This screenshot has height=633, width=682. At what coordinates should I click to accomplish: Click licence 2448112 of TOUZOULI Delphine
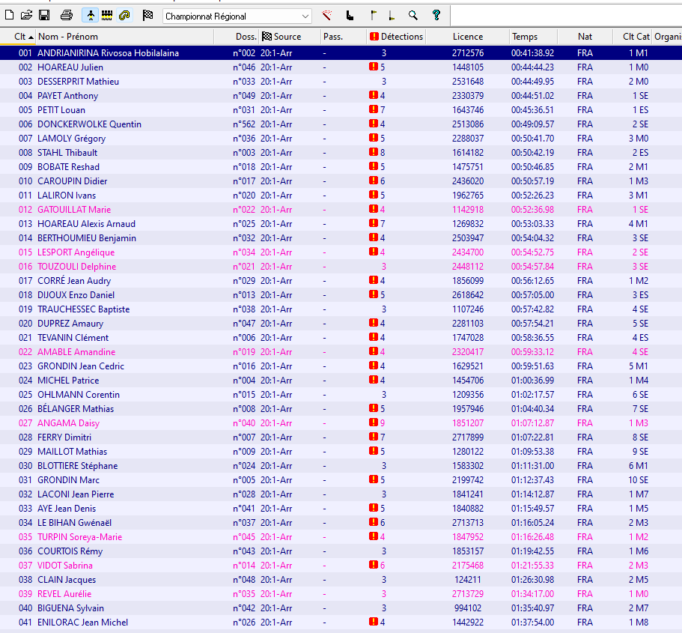click(468, 267)
